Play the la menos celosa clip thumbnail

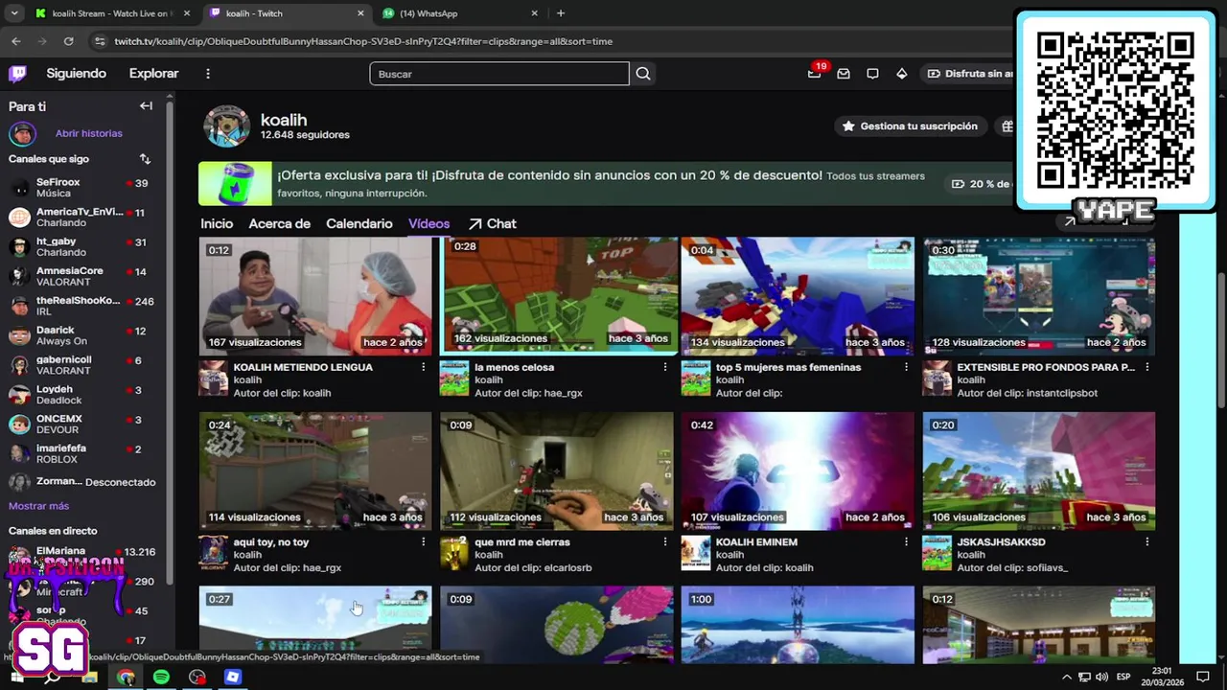(557, 296)
